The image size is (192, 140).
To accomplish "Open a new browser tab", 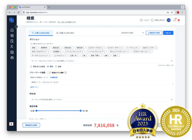I will (x=49, y=7).
